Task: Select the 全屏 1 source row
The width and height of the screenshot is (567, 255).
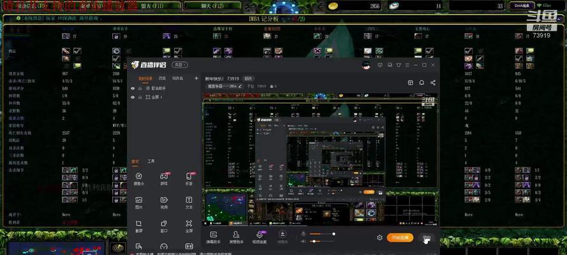Action: (x=164, y=97)
